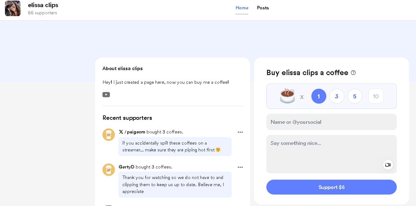This screenshot has width=416, height=206.
Task: Click the X logo next to paigecm
Action: click(x=121, y=132)
